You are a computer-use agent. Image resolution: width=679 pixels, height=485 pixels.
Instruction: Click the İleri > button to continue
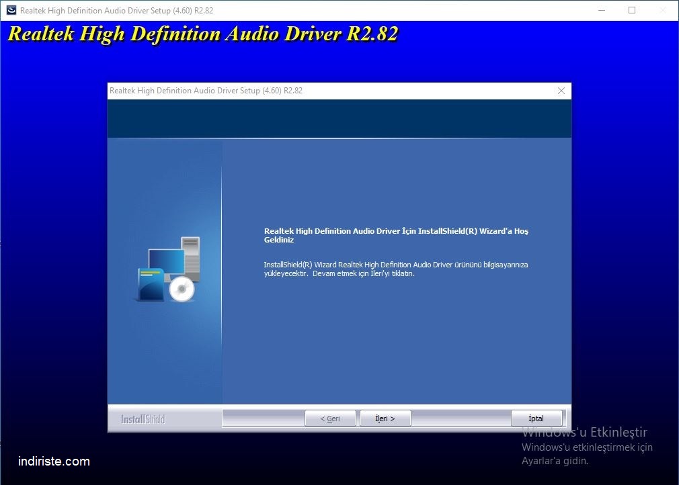tap(385, 418)
